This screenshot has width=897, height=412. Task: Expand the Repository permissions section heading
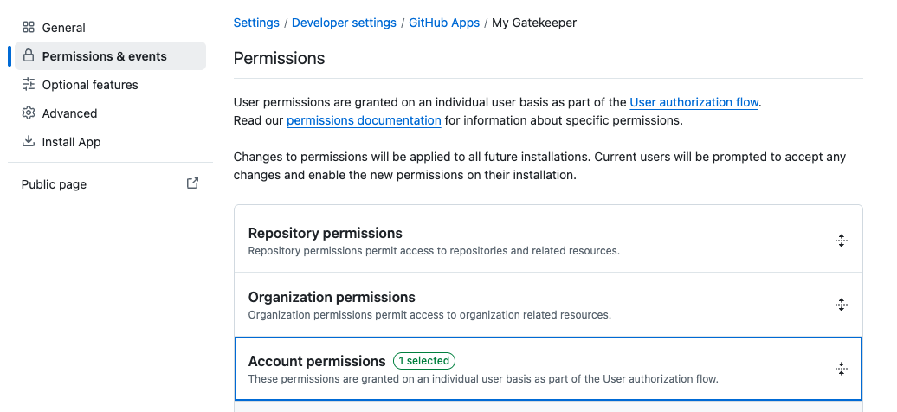point(325,233)
